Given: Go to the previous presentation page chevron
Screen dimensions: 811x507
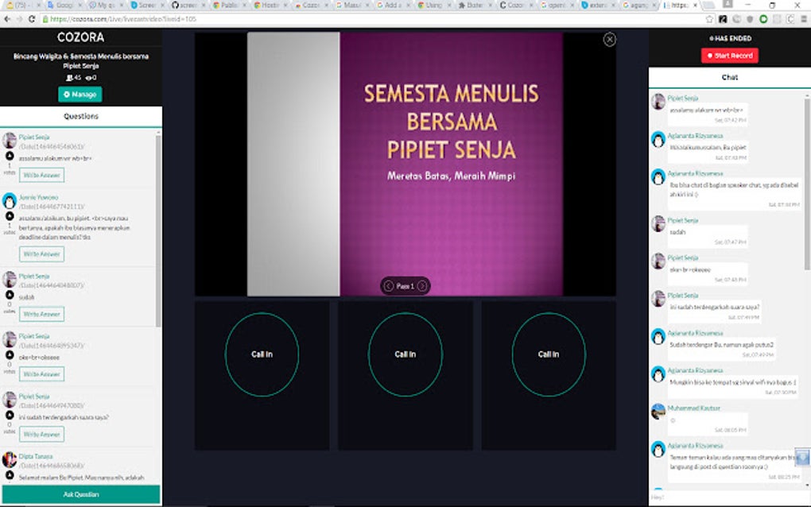Looking at the screenshot, I should pyautogui.click(x=388, y=286).
